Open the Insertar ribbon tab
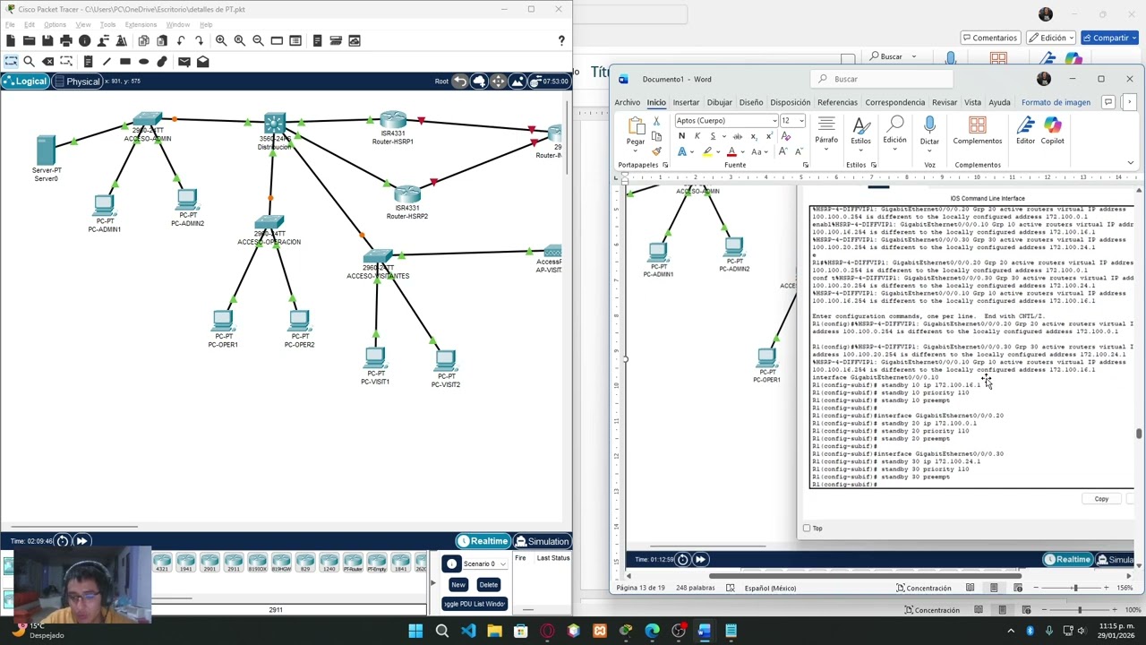 (x=686, y=102)
